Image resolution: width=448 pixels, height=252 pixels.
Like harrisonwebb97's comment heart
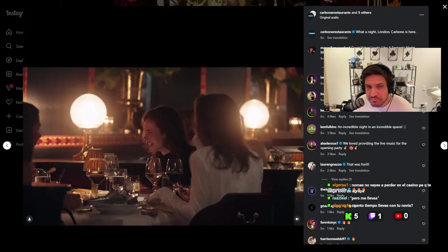[x=423, y=240]
